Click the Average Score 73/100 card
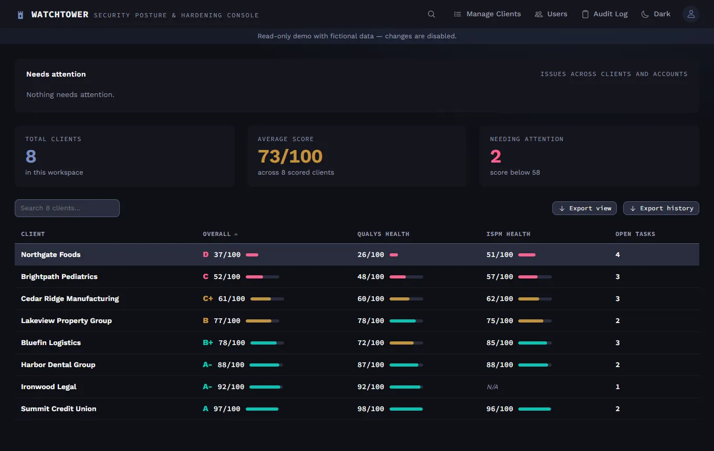 [357, 156]
